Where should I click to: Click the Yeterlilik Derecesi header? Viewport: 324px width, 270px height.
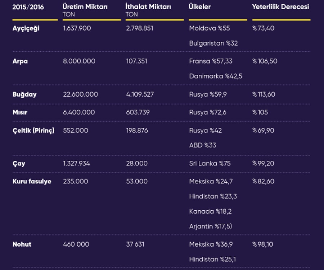(x=280, y=7)
